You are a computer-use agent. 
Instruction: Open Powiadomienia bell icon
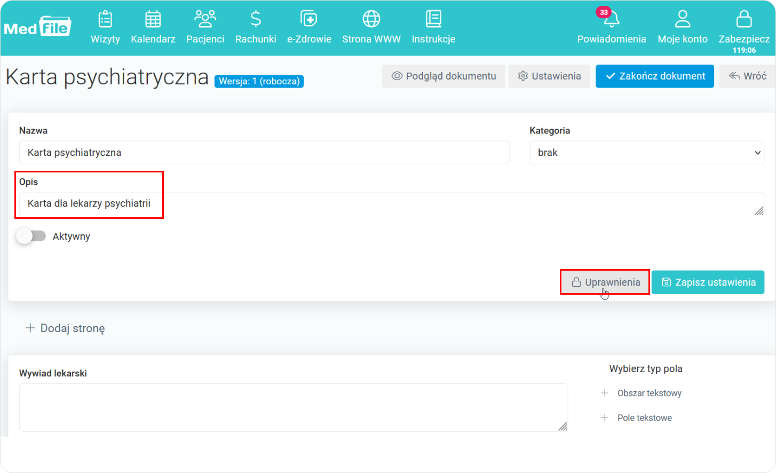pyautogui.click(x=612, y=20)
